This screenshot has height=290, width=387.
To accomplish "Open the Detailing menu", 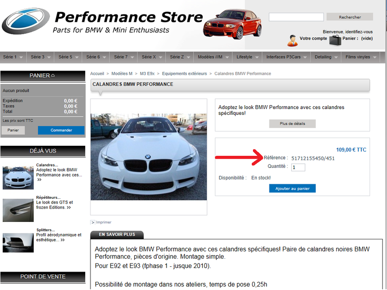I will (x=326, y=57).
